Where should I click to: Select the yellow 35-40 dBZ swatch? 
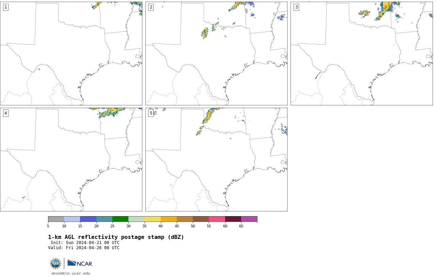point(153,219)
